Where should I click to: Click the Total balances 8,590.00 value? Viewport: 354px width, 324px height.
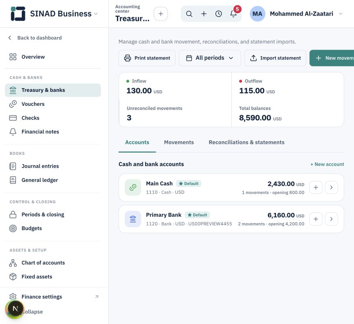pyautogui.click(x=260, y=118)
